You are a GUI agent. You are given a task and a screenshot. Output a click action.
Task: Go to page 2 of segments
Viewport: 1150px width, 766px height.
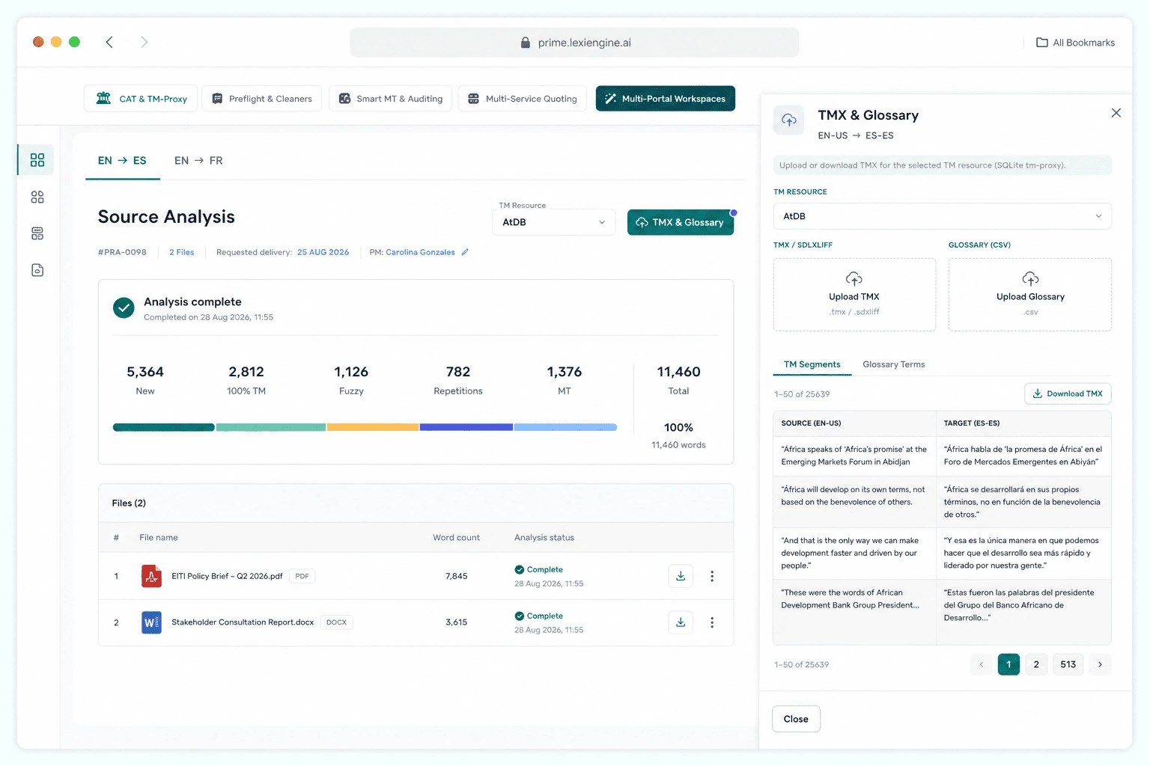tap(1036, 664)
